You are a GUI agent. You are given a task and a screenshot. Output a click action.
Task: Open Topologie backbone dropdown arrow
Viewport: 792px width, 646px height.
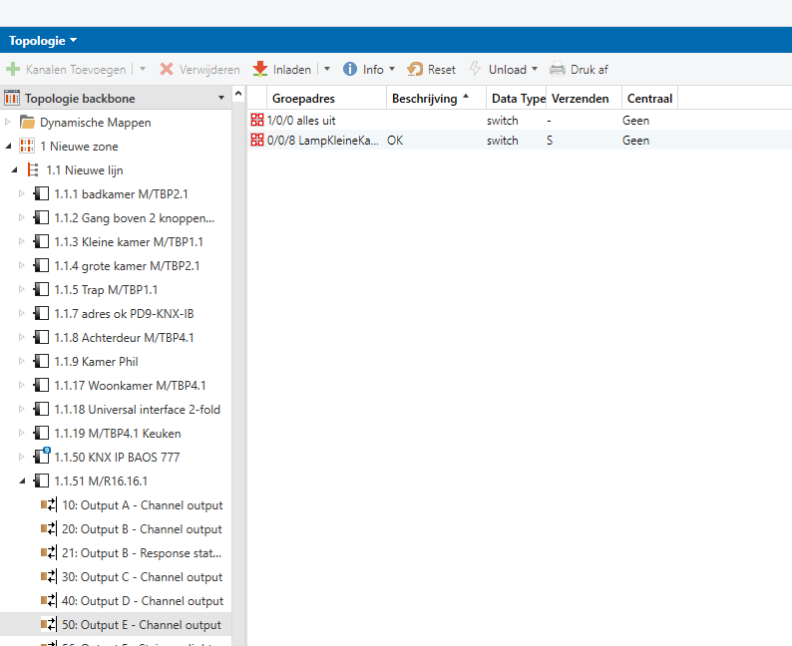point(220,99)
